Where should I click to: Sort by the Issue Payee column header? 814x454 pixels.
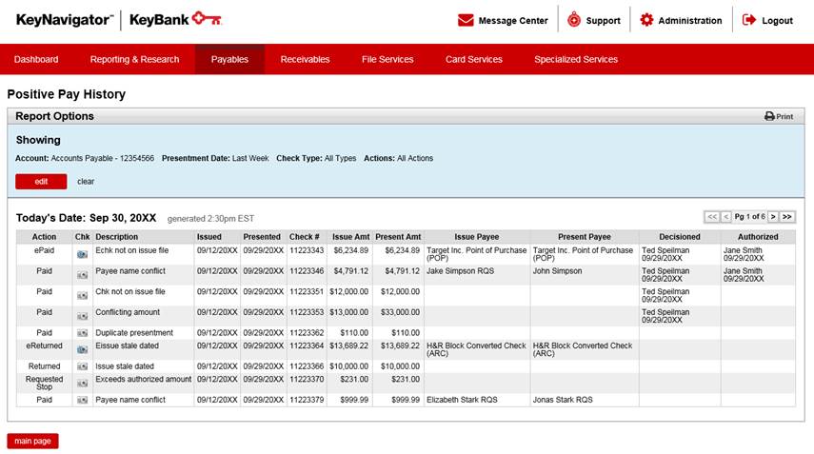click(x=477, y=237)
